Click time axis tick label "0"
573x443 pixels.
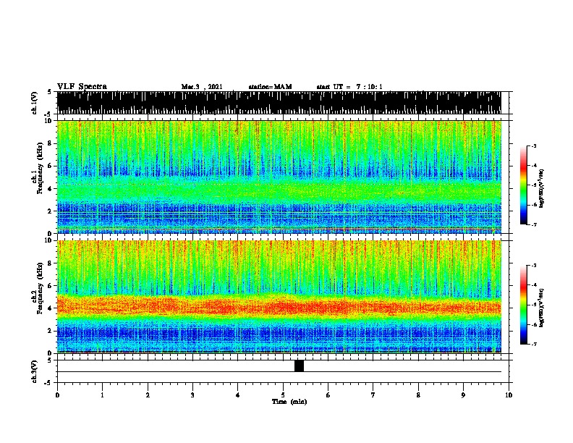[57, 395]
